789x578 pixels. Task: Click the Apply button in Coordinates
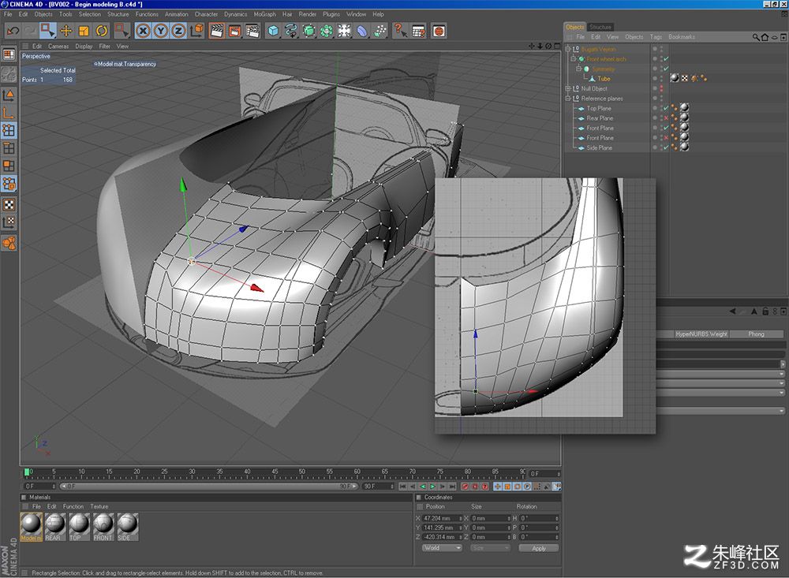click(x=539, y=548)
